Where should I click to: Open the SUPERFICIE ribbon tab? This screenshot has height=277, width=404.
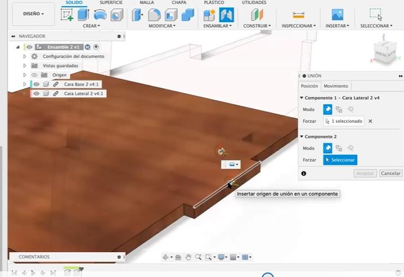click(111, 2)
